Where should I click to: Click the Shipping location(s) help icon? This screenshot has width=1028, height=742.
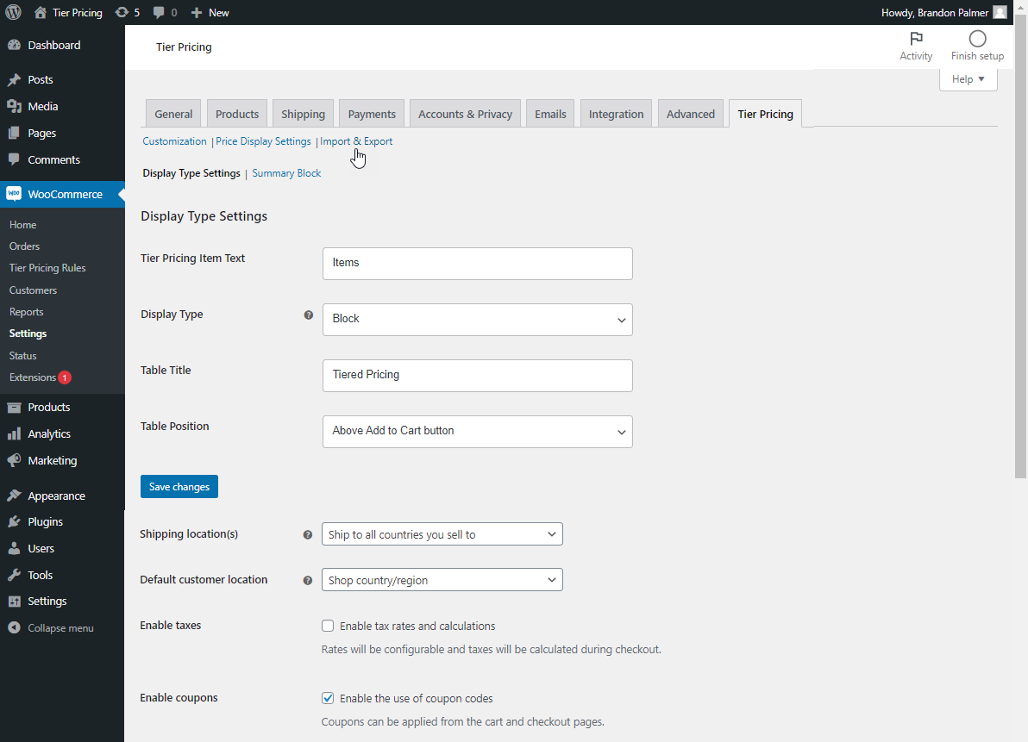[308, 534]
